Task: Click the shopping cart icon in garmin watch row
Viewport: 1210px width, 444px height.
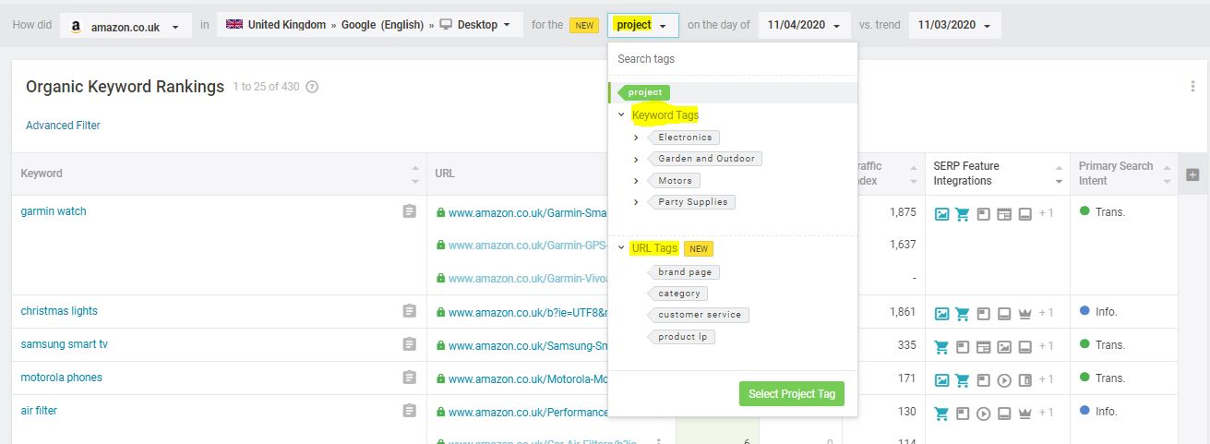Action: (x=963, y=214)
